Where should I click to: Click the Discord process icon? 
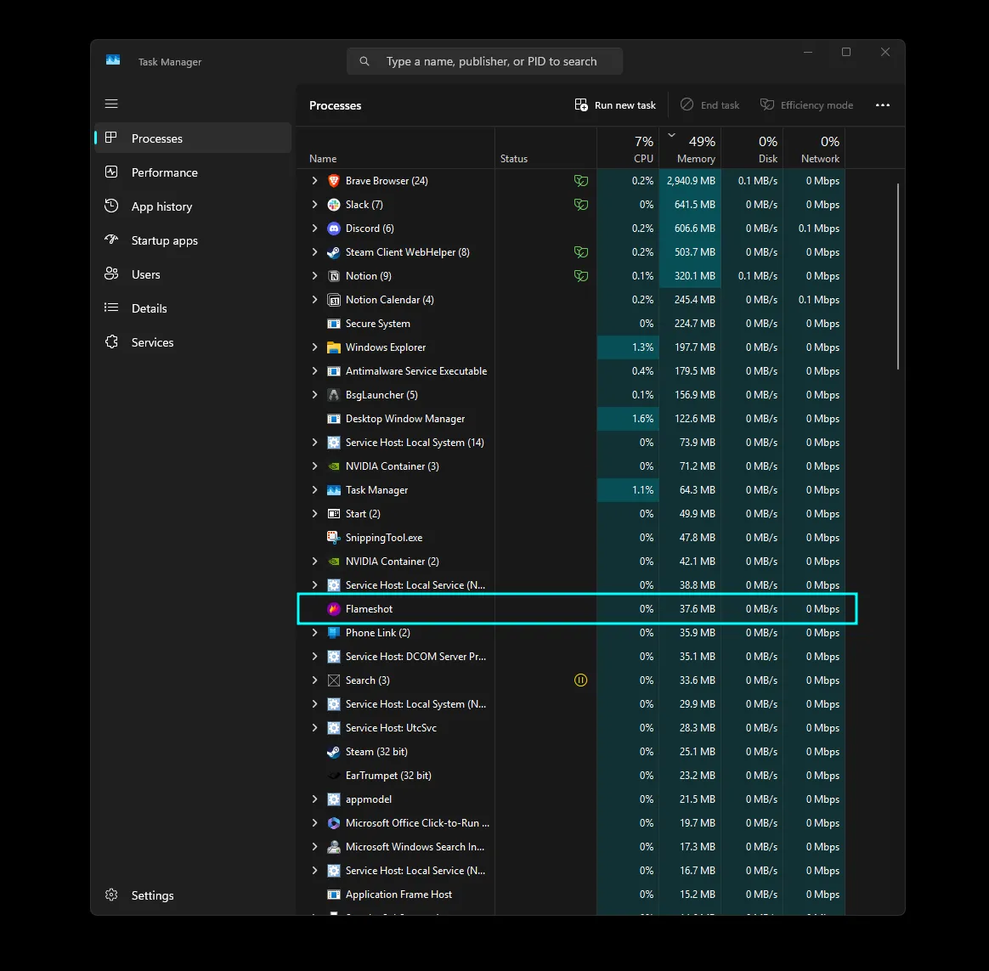coord(334,229)
